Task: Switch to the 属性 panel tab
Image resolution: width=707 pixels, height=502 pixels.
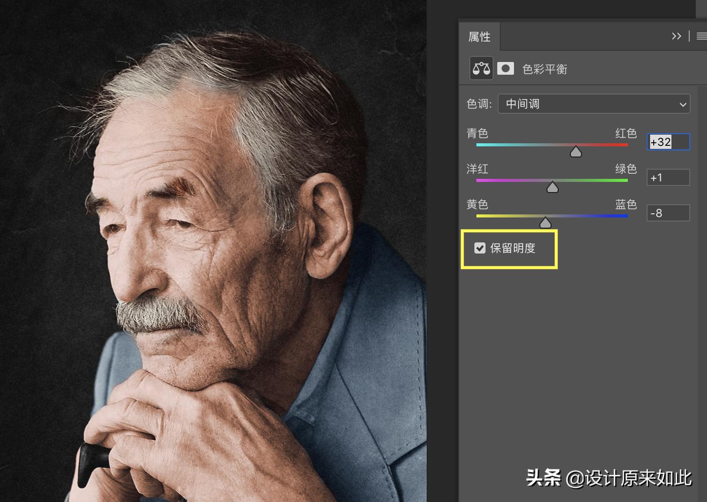Action: pyautogui.click(x=479, y=36)
